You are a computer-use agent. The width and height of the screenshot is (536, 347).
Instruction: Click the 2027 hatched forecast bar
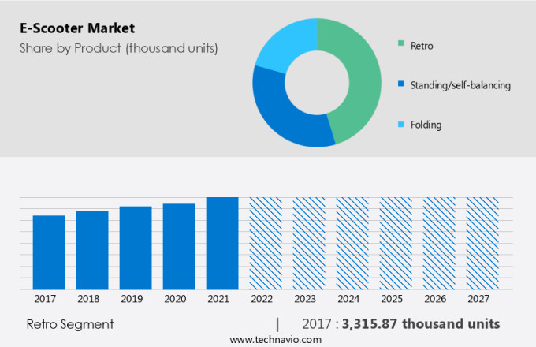point(482,244)
